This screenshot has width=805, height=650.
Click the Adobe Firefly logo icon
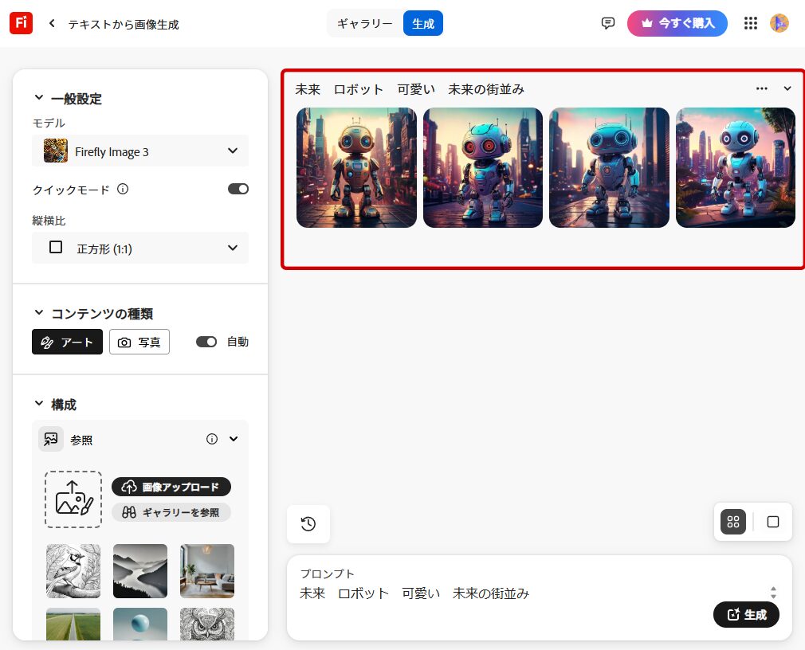(x=21, y=23)
